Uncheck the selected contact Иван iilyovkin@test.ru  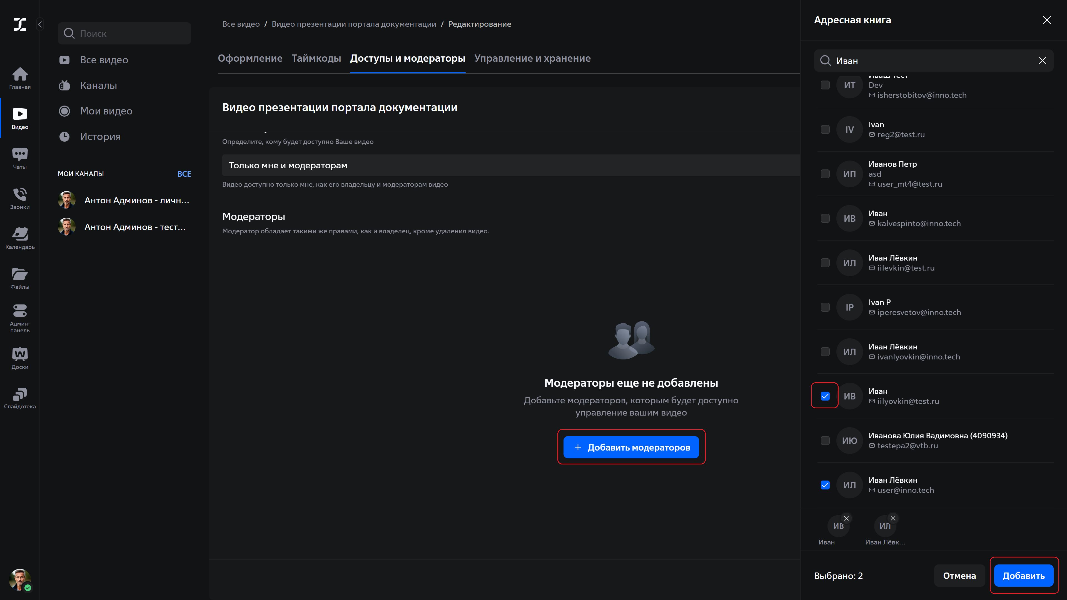click(825, 396)
